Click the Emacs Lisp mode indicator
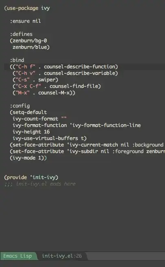Screen dimensions: 165x267 coord(17,256)
